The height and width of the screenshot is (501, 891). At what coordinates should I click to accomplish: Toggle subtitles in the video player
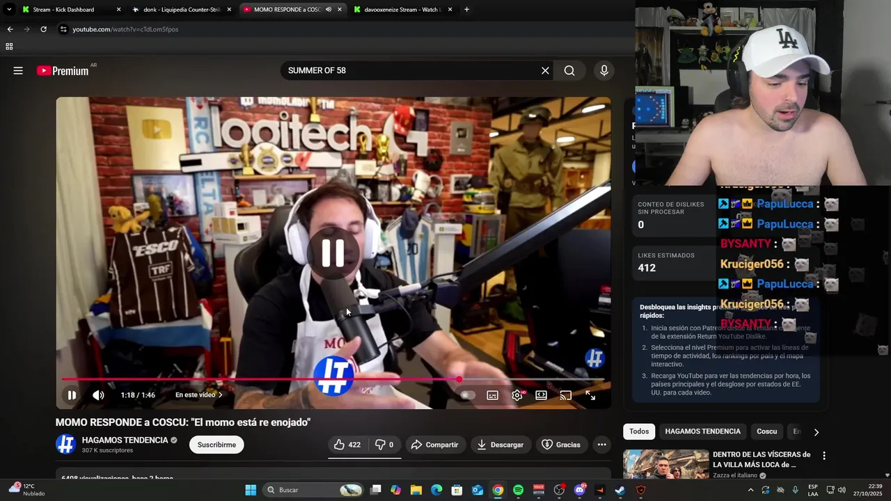click(x=492, y=395)
